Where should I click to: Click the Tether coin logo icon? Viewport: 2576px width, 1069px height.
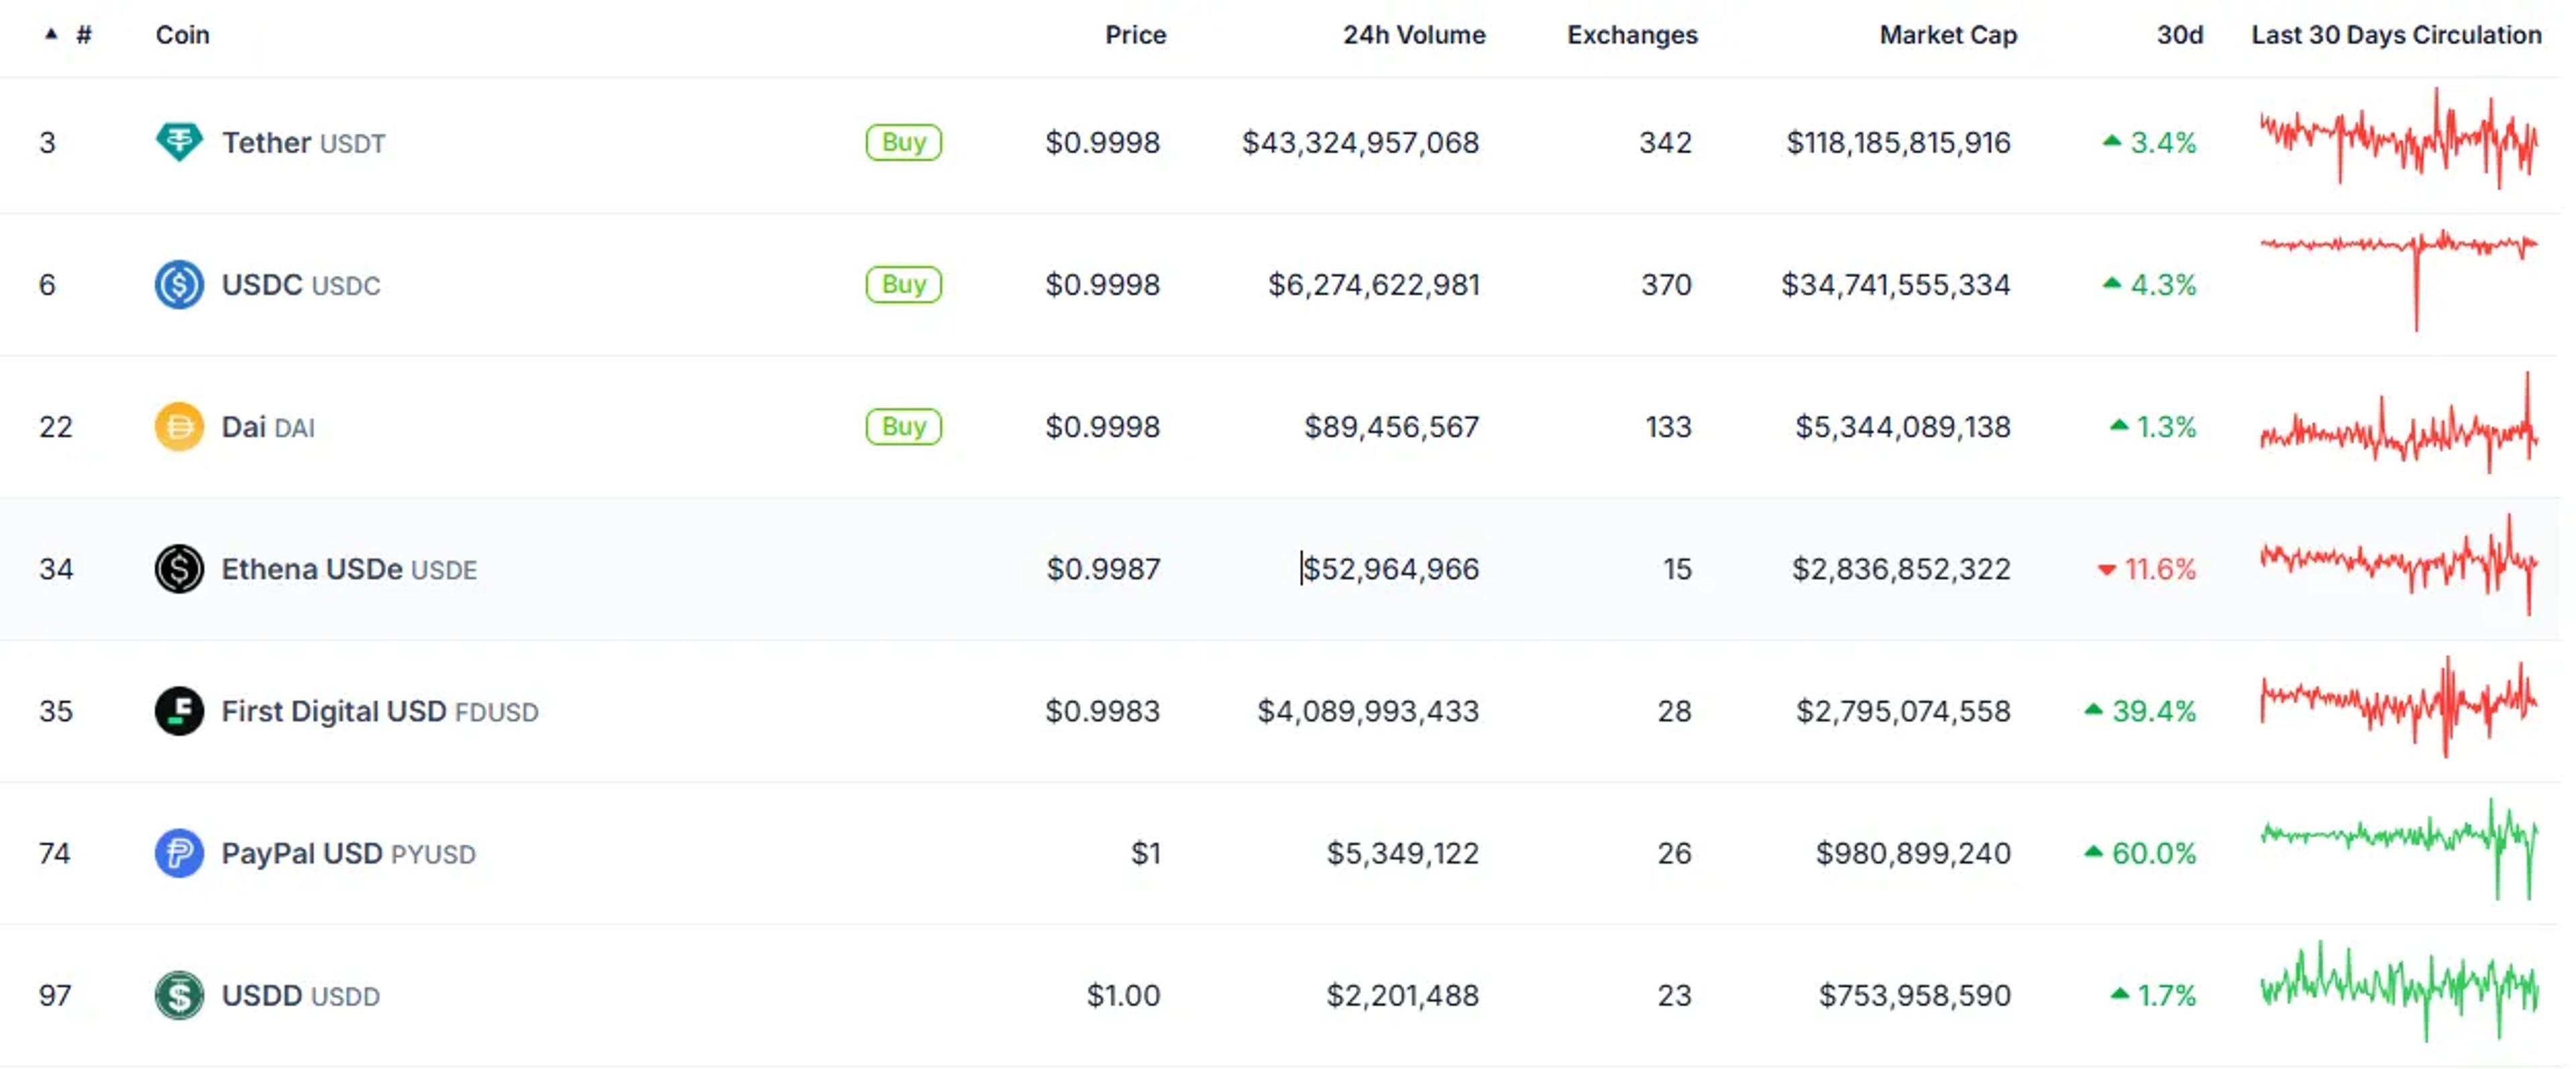(179, 142)
